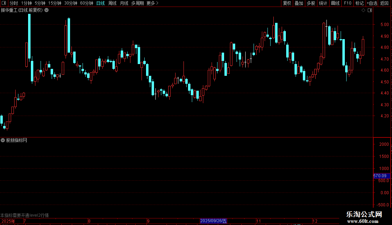
Task: Click month 8 on the time axis
Action: click(x=89, y=221)
